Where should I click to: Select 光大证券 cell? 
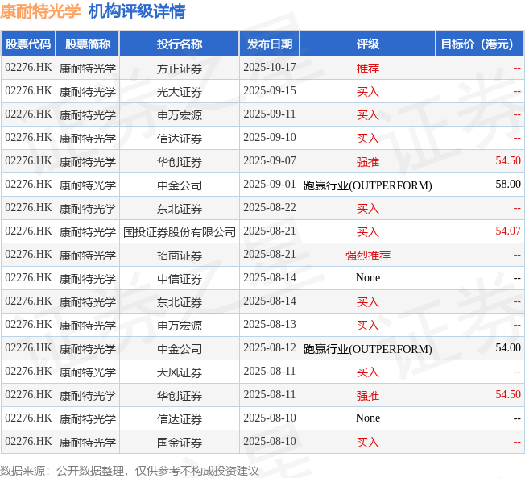(x=180, y=92)
